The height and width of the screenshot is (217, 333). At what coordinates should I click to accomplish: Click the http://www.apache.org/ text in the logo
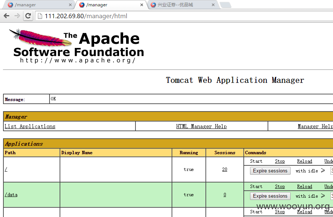(x=78, y=61)
